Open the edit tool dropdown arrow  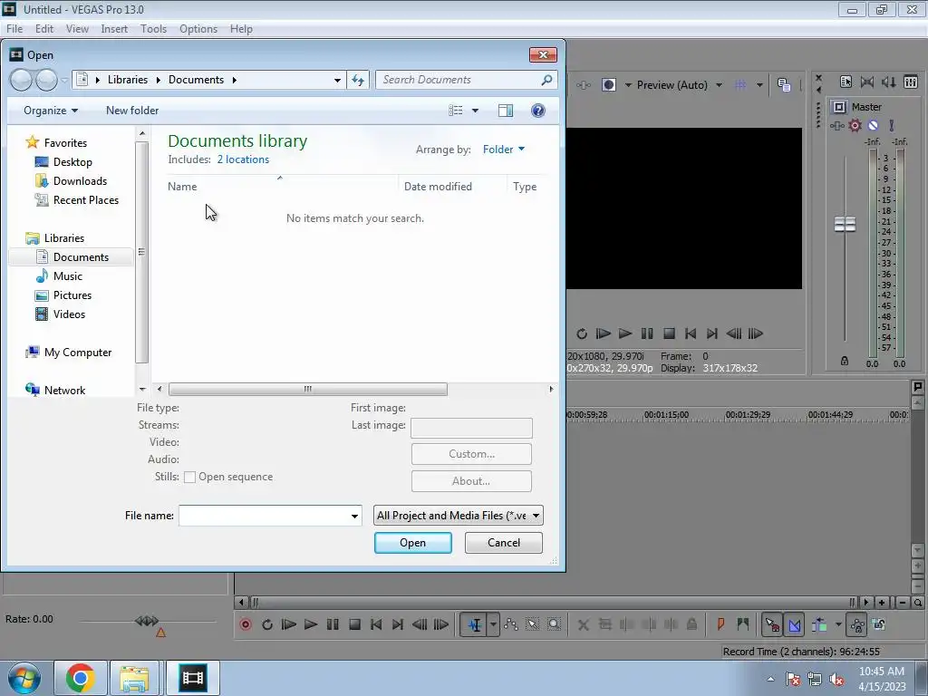point(493,624)
